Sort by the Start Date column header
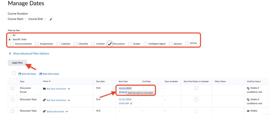Image resolution: width=276 pixels, height=115 pixels. click(x=124, y=81)
